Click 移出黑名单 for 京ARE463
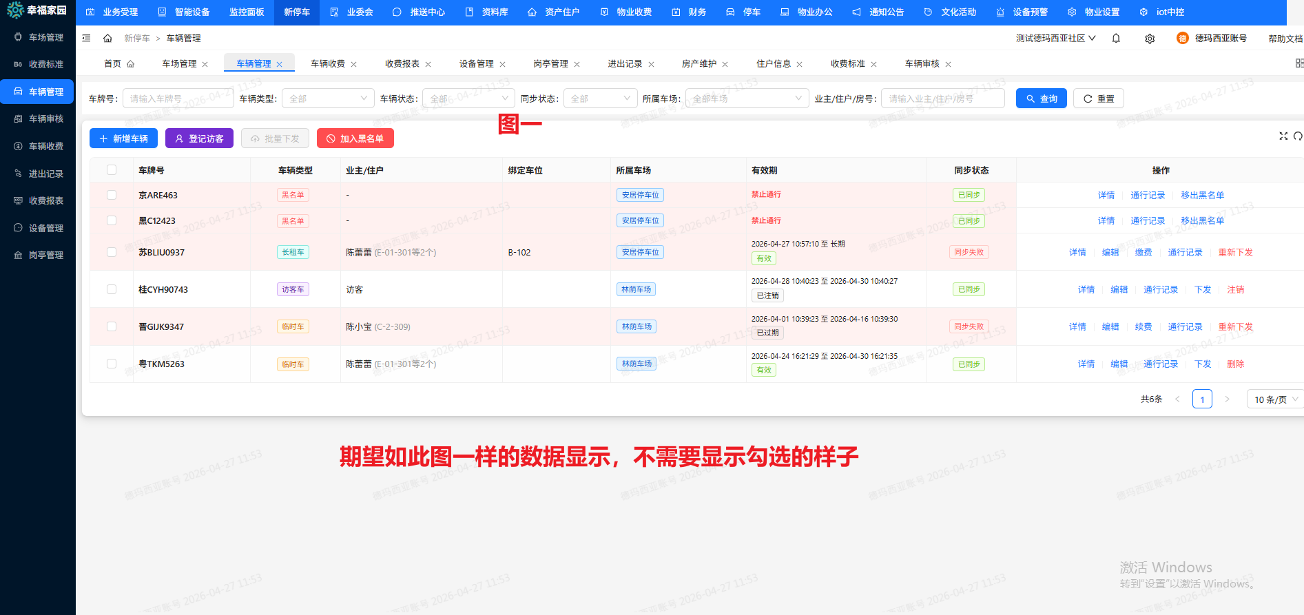The image size is (1304, 615). 1202,196
